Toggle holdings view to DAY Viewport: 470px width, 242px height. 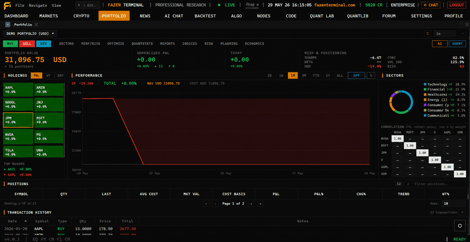point(61,75)
